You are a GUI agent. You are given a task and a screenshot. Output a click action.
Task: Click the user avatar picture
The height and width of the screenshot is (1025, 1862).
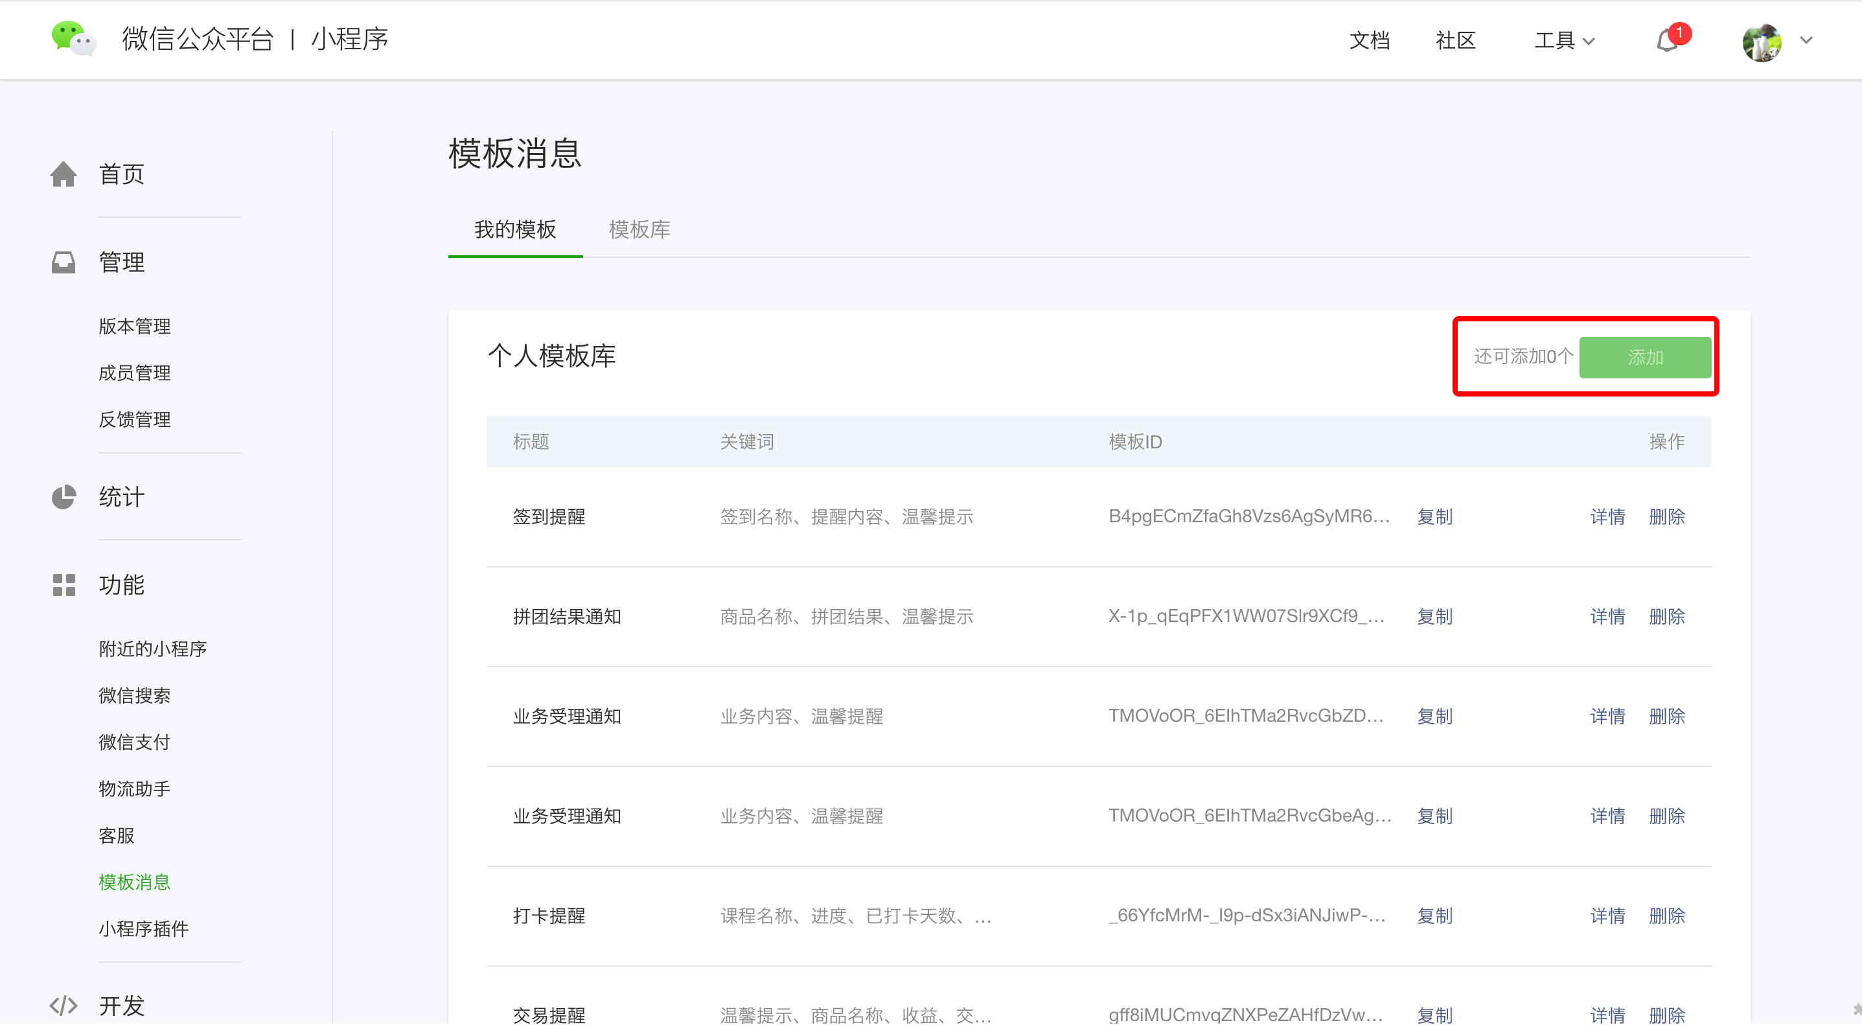(x=1762, y=42)
